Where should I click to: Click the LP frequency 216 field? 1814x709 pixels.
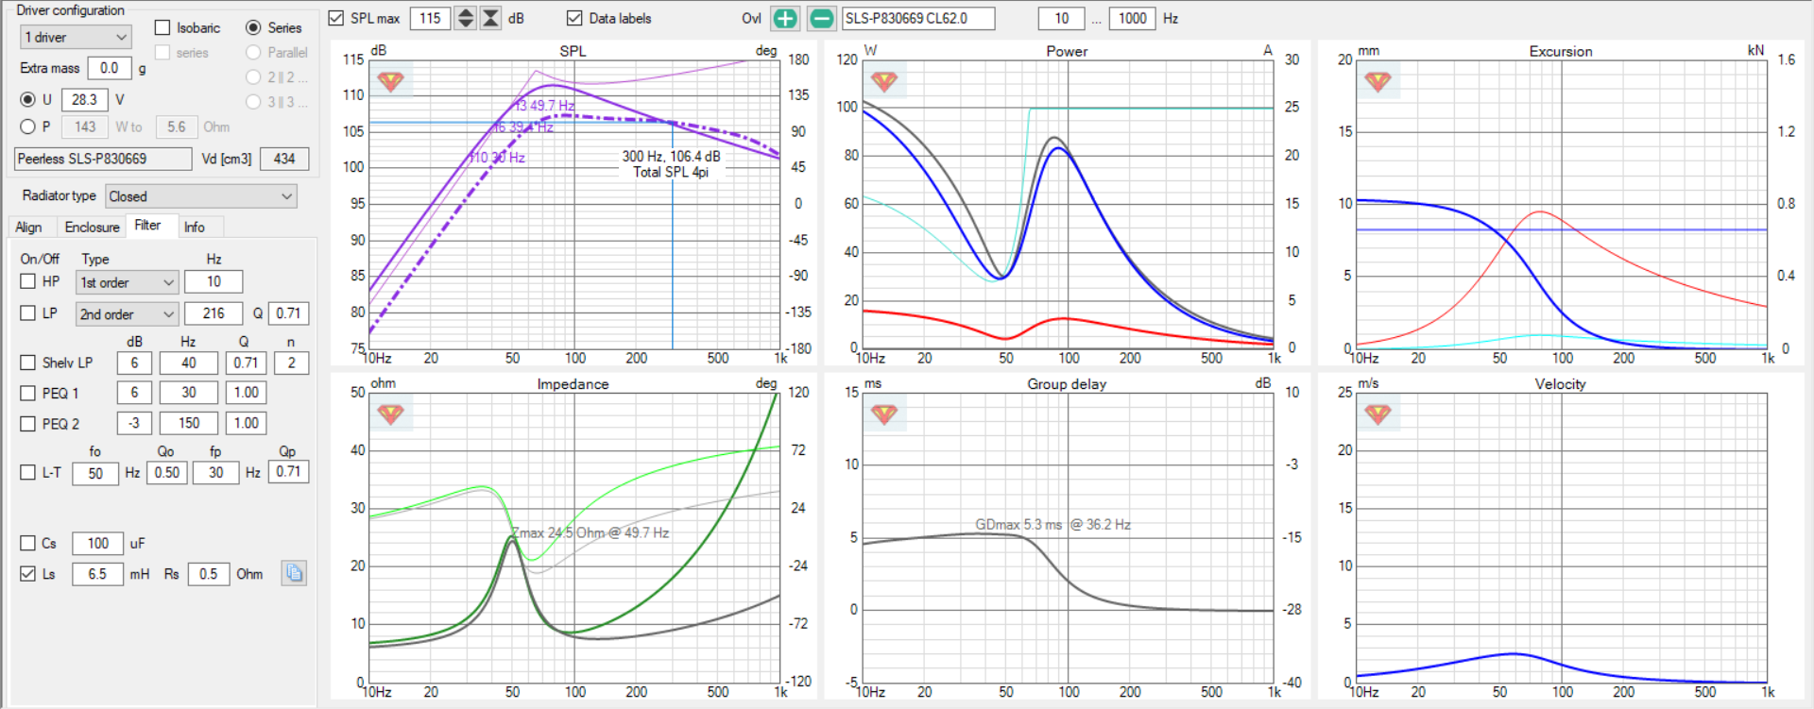[x=214, y=313]
